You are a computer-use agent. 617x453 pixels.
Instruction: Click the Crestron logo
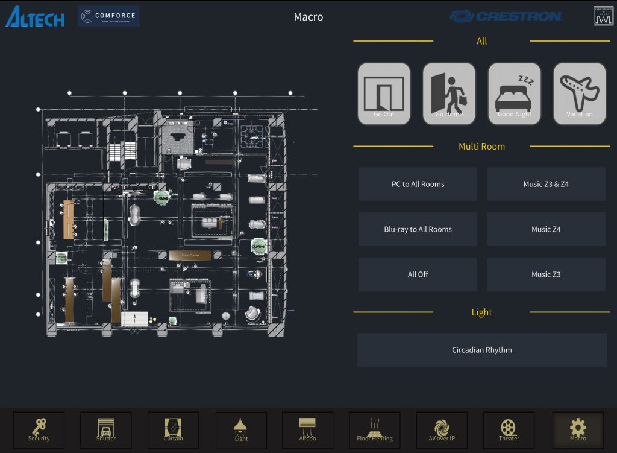tap(506, 16)
